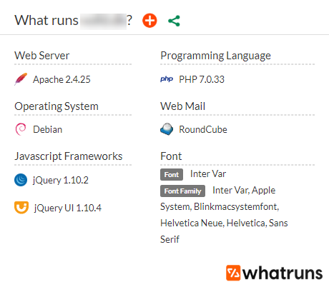Click the whatruns wordmark text

[x=283, y=273]
